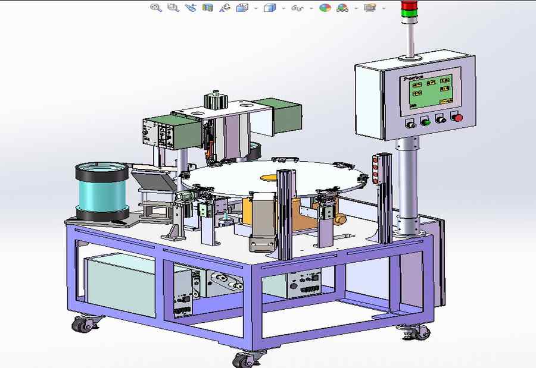Screen dimensions: 536x368
Task: Toggle Hide/Show Items glasses icon
Action: (x=297, y=8)
